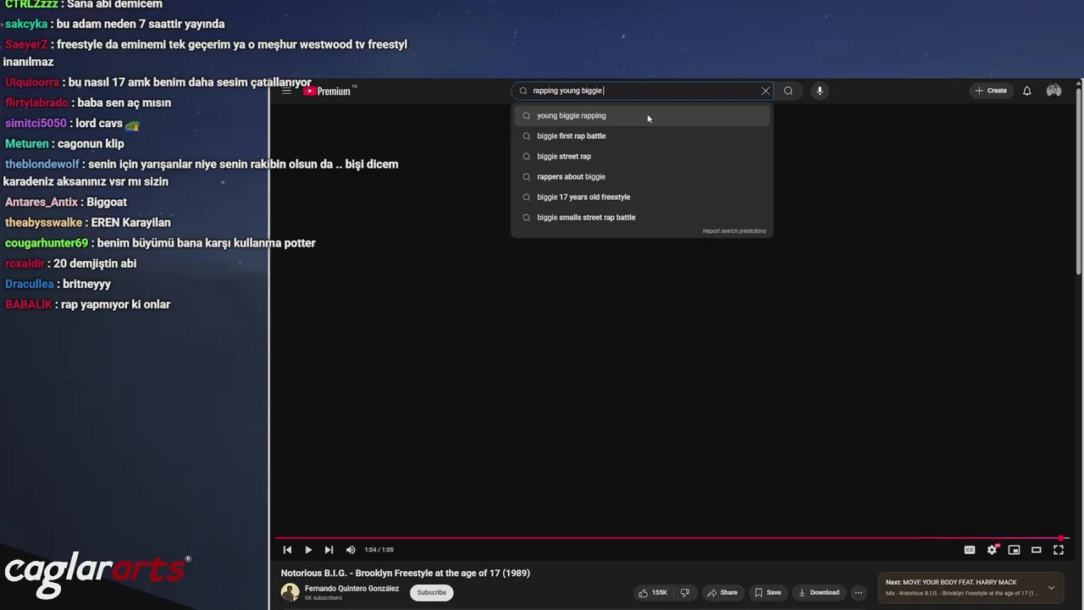Click the magnifier search submit button

point(788,91)
